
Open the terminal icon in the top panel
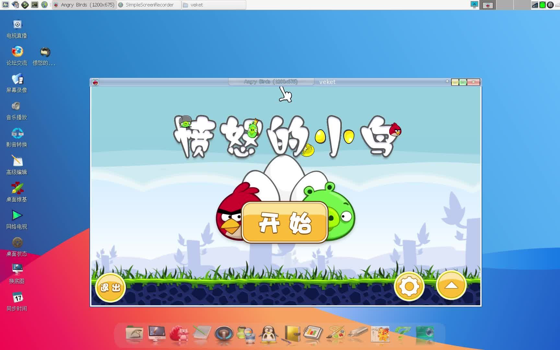[x=35, y=5]
